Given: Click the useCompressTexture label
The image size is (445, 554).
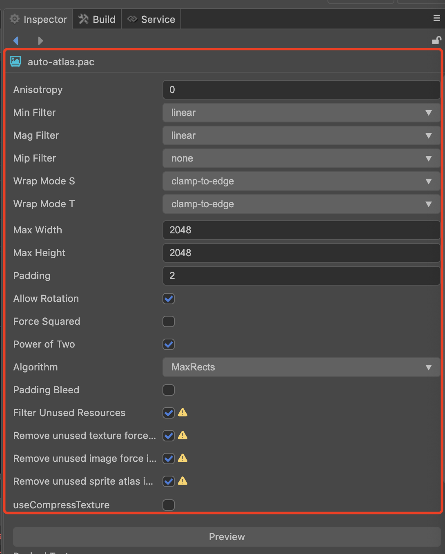Looking at the screenshot, I should pos(61,505).
